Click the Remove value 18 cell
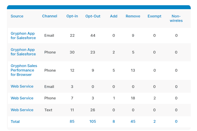The width and height of the screenshot is (197, 131). coord(133,98)
